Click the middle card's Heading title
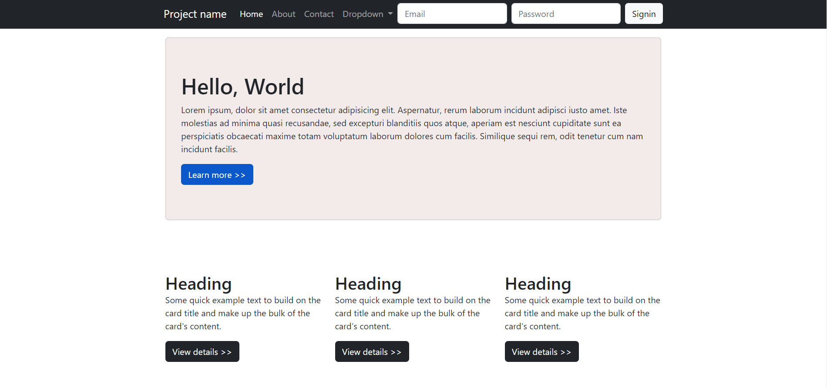Image resolution: width=827 pixels, height=388 pixels. (x=368, y=284)
